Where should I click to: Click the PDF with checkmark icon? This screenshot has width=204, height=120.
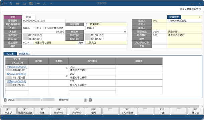(24, 4)
